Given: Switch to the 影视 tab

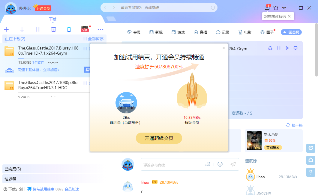Looking at the screenshot, I should pos(156,32).
